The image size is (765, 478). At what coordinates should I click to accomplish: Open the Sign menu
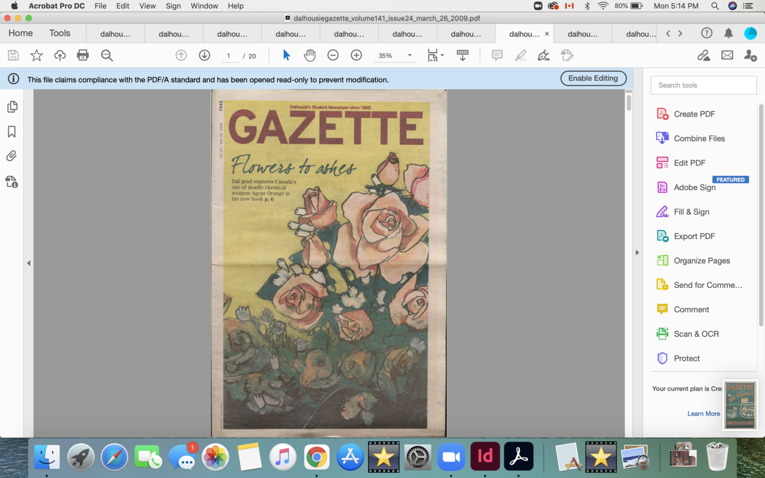tap(173, 6)
